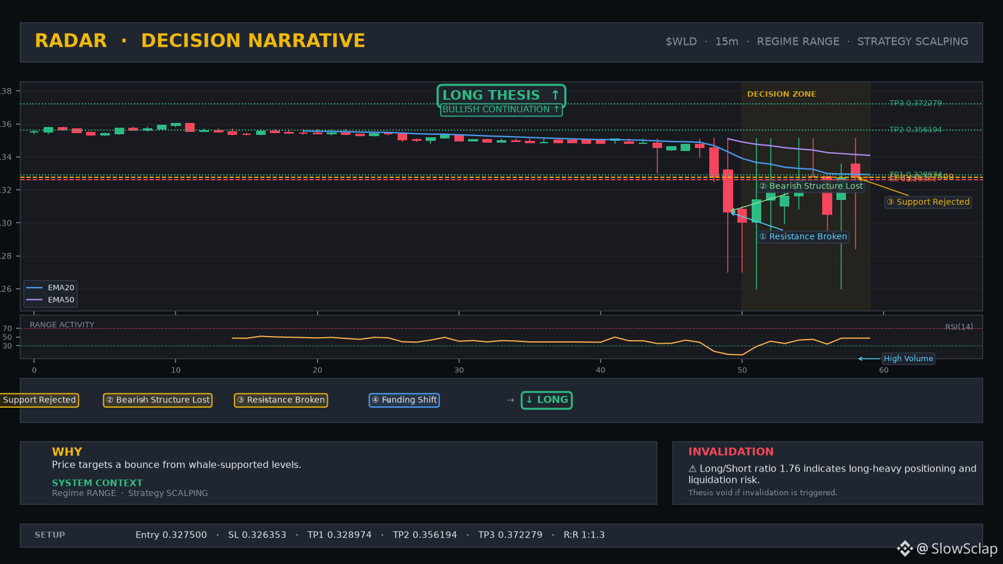Select the Support Rejected chip in the step row
Screen dimensions: 1003x564
point(39,400)
